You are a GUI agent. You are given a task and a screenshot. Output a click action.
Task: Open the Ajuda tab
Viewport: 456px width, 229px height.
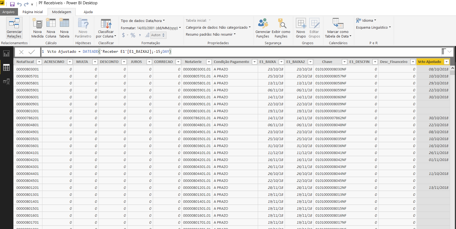[x=88, y=12]
